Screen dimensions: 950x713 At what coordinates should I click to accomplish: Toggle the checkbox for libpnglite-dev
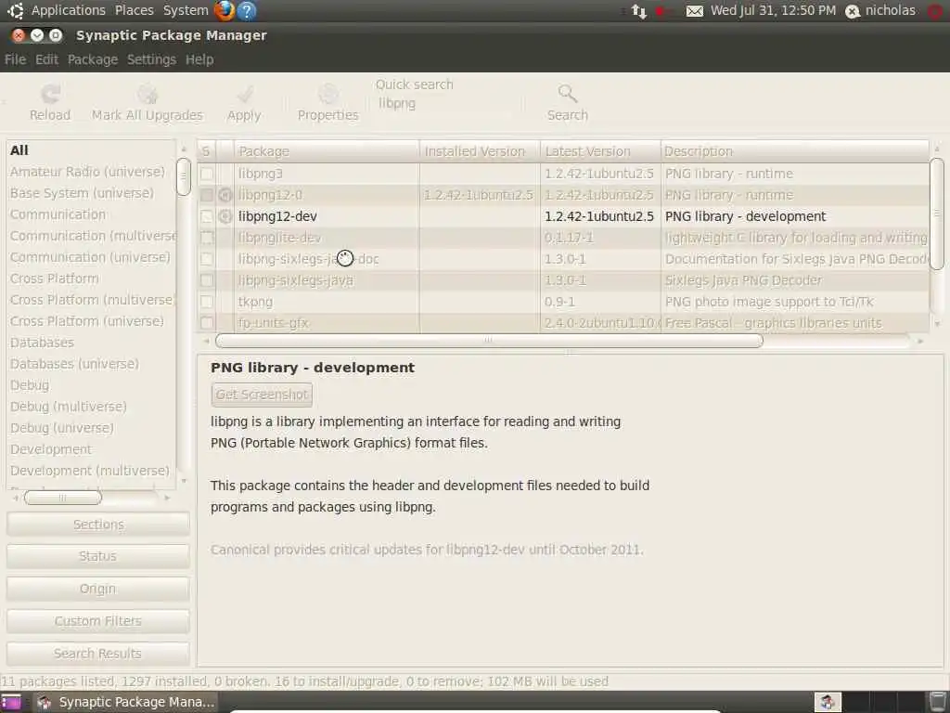tap(207, 238)
